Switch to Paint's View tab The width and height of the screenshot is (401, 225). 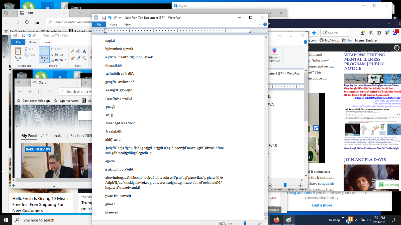click(x=47, y=42)
